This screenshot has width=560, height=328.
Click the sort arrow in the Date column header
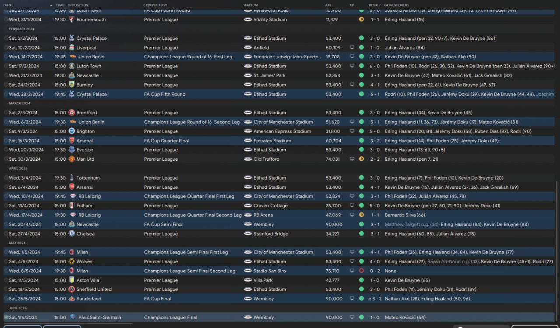[51, 5]
